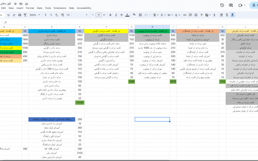258x161 pixels.
Task: Open the Edit menu
Action: click(x=3, y=8)
